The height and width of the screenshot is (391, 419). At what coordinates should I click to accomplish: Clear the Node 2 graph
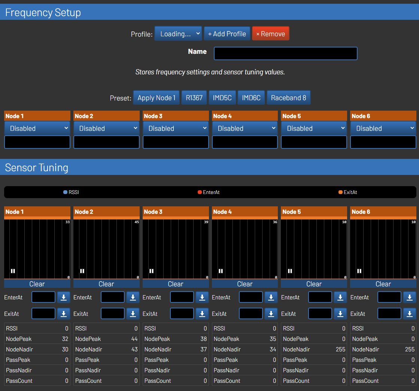tap(106, 284)
